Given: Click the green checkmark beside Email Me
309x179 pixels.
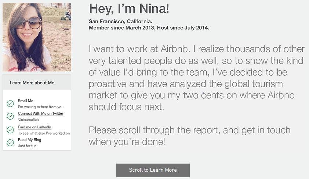Looking at the screenshot, I should tap(10, 103).
